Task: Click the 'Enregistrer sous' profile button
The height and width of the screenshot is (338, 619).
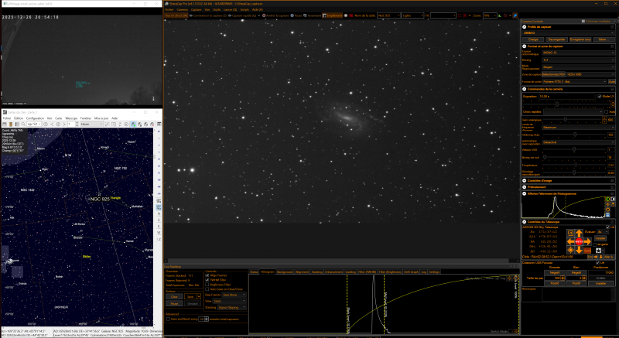Action: click(x=580, y=40)
